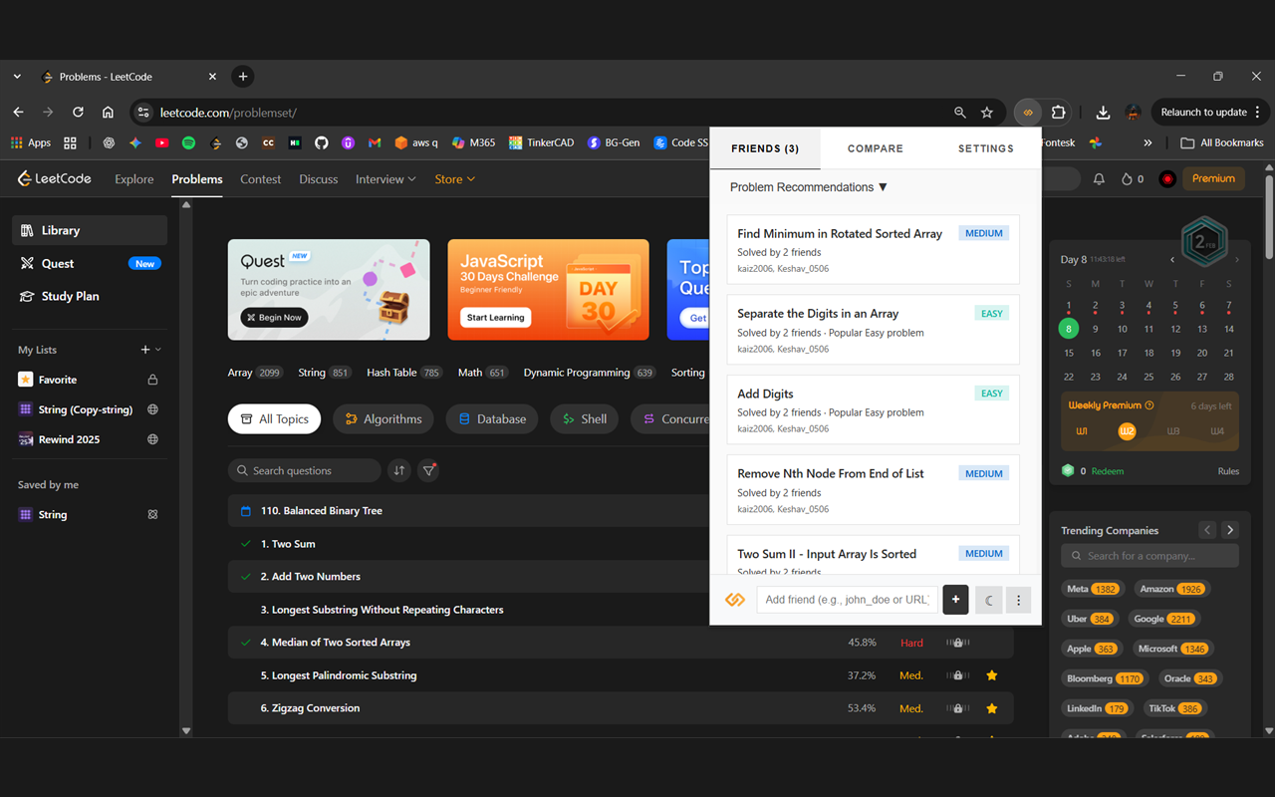Toggle star on Zigzag Conversion problem

pyautogui.click(x=992, y=708)
